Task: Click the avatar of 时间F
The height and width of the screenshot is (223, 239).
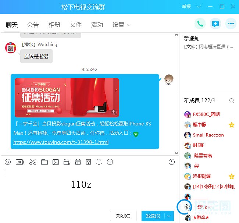Action: click(x=188, y=145)
